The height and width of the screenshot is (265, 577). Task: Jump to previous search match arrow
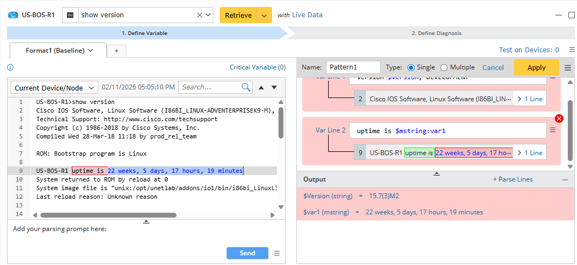click(x=261, y=87)
